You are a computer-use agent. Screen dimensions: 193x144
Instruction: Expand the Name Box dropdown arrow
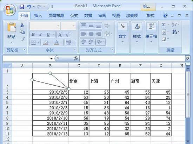click(51, 59)
